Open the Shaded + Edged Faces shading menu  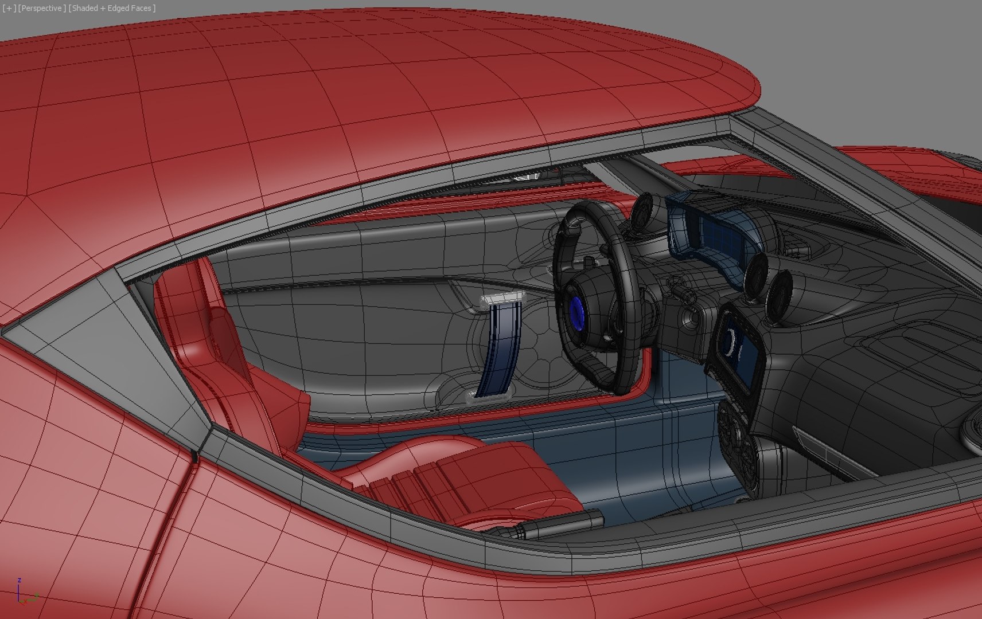112,8
